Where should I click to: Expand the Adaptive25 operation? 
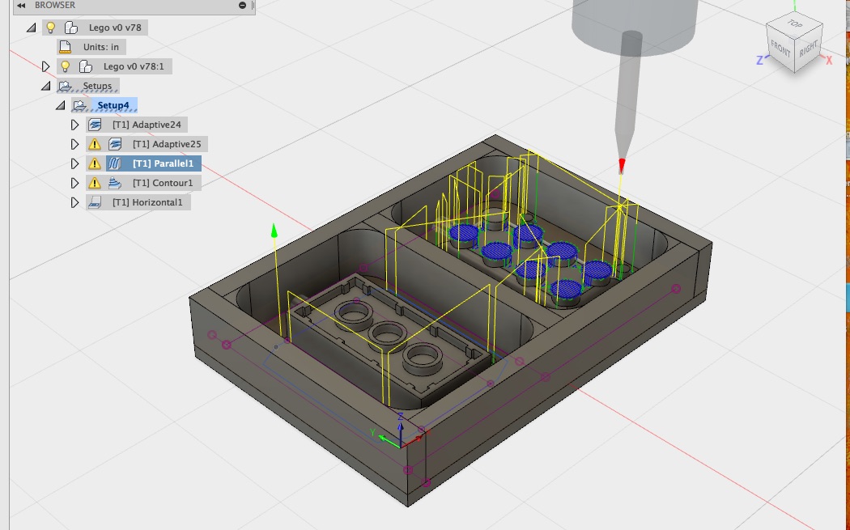[x=74, y=144]
